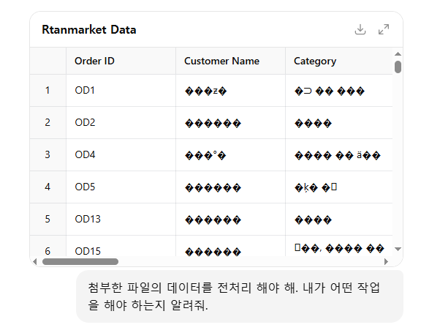Select the Order ID column header
This screenshot has width=421, height=333.
tap(121, 61)
